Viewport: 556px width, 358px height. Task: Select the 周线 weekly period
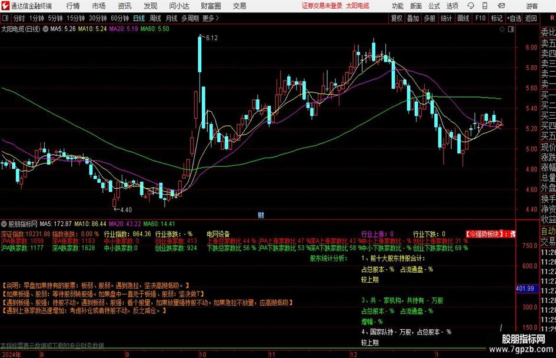point(155,18)
